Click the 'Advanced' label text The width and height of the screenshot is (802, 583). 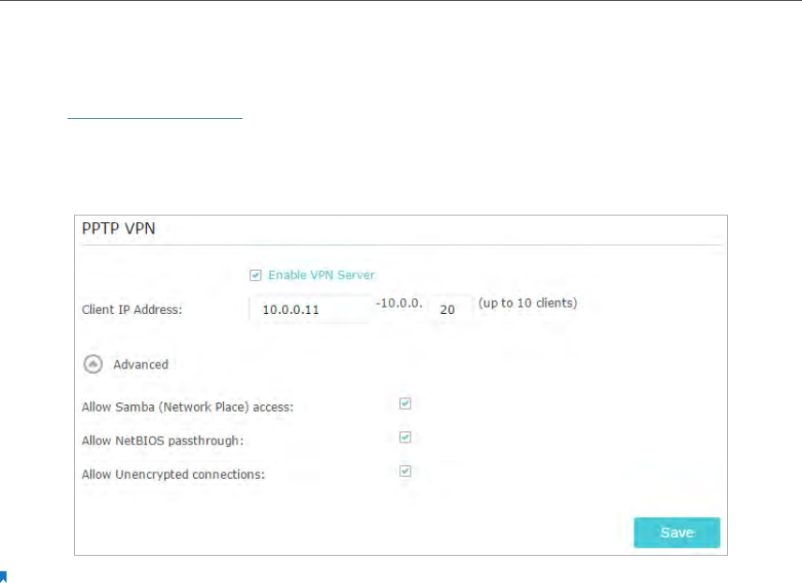141,365
